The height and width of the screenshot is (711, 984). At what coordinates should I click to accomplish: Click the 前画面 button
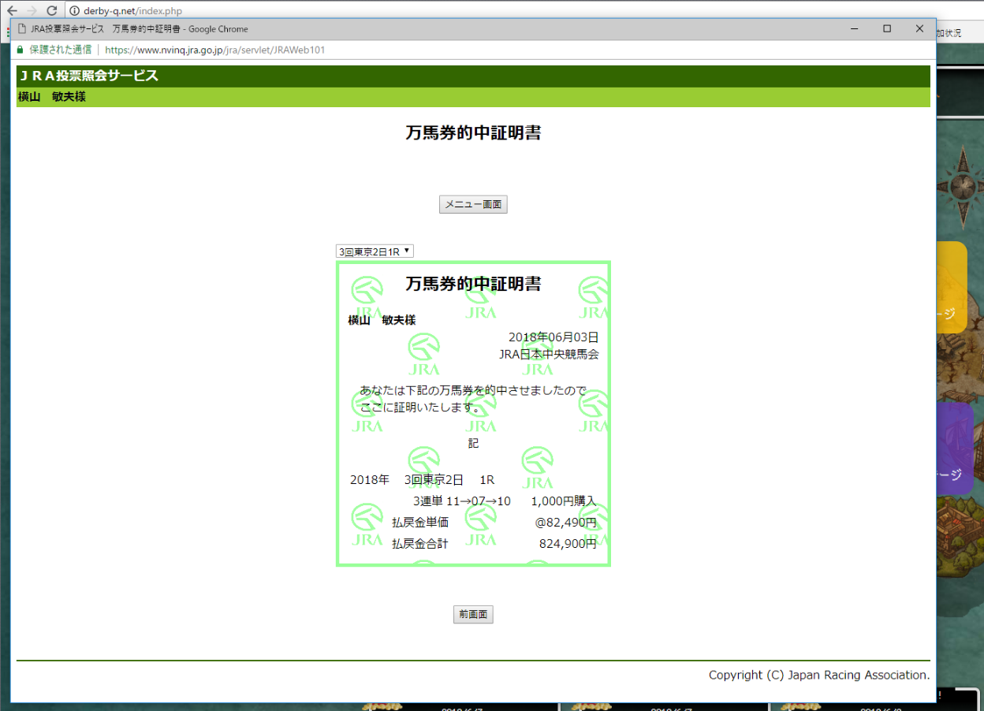[x=473, y=615]
